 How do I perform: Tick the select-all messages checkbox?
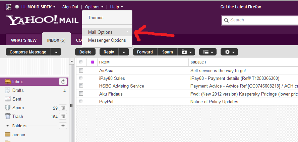coord(81,62)
